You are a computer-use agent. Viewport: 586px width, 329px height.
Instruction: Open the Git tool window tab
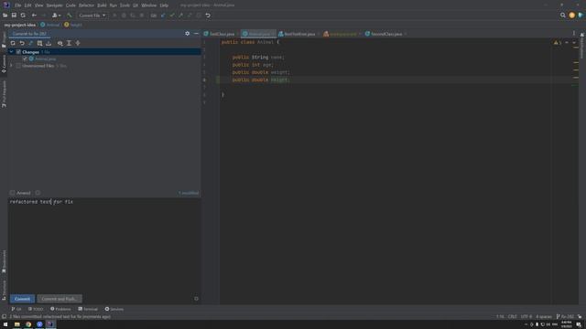[16, 309]
